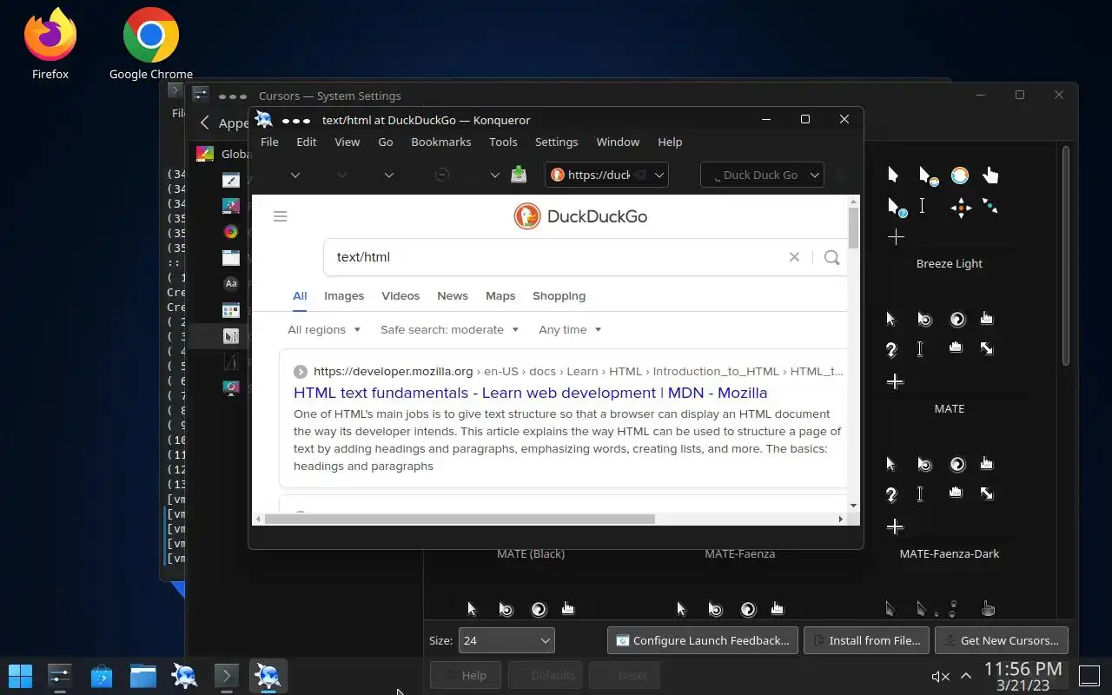Click the Install from File button
Image resolution: width=1112 pixels, height=695 pixels.
[866, 640]
